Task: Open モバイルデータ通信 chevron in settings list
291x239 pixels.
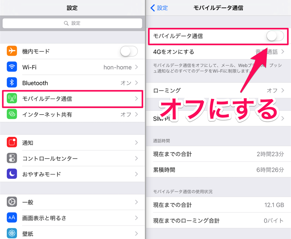Action: pos(136,99)
